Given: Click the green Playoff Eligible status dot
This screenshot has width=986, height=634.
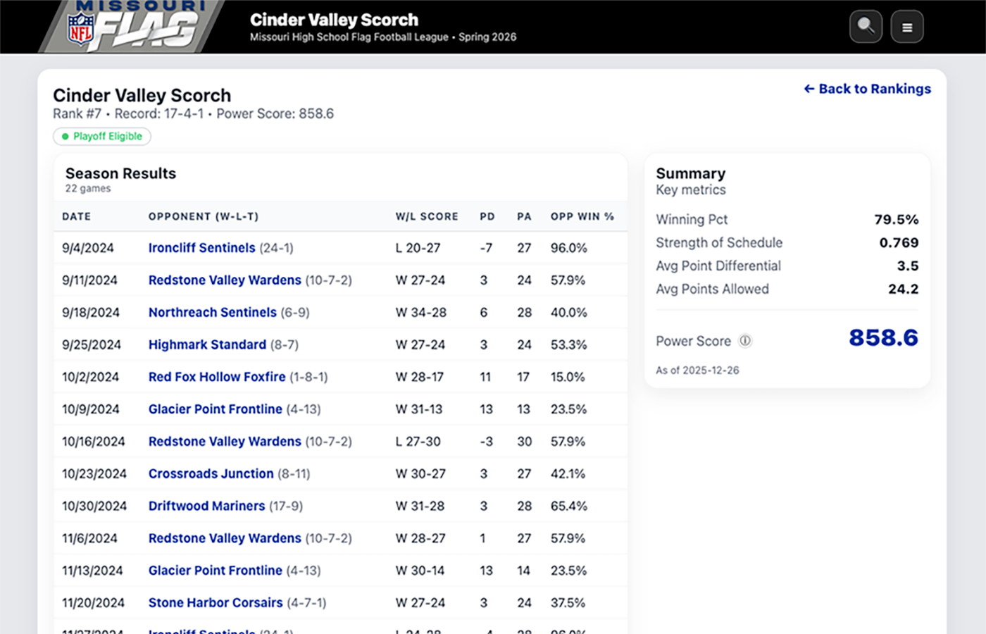Looking at the screenshot, I should click(65, 137).
